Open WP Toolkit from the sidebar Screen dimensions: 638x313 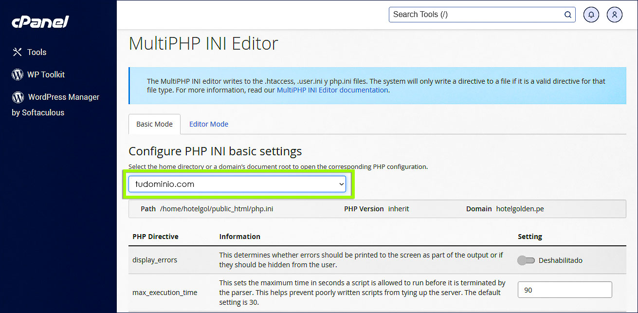coord(46,74)
